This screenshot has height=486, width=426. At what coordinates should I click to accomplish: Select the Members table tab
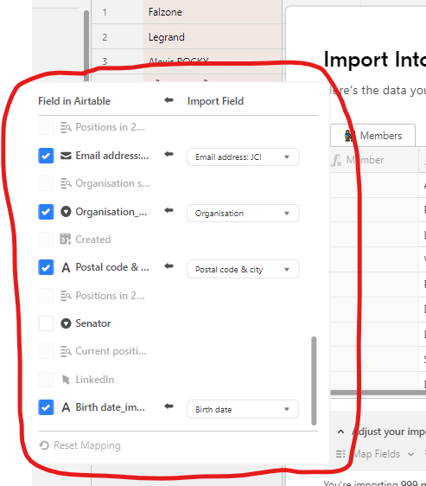tap(372, 136)
